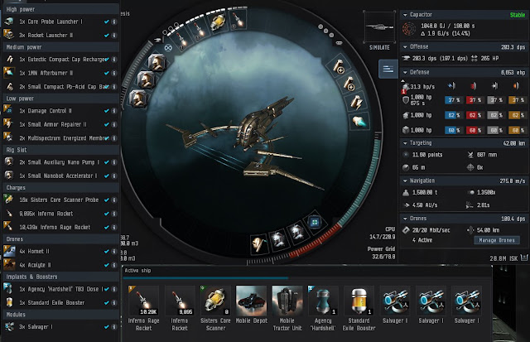530x342 pixels.
Task: Select the Implants & Boosters group header
Action: pos(60,277)
